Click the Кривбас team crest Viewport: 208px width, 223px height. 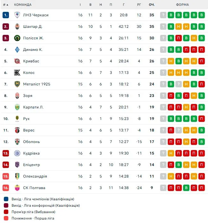pos(17,61)
